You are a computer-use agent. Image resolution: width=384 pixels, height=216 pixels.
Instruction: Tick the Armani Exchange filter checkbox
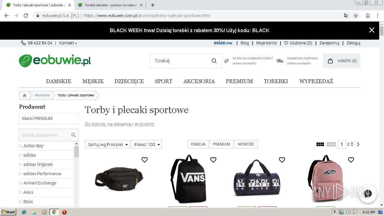[x=20, y=183]
